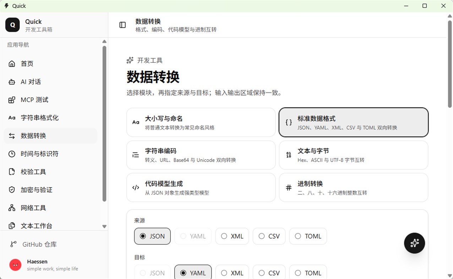The height and width of the screenshot is (279, 453).
Task: Select YAML as the target format
Action: [193, 273]
